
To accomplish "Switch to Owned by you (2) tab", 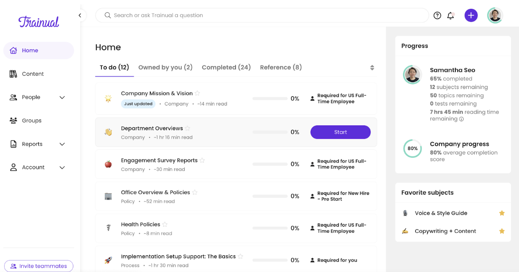I will click(165, 67).
